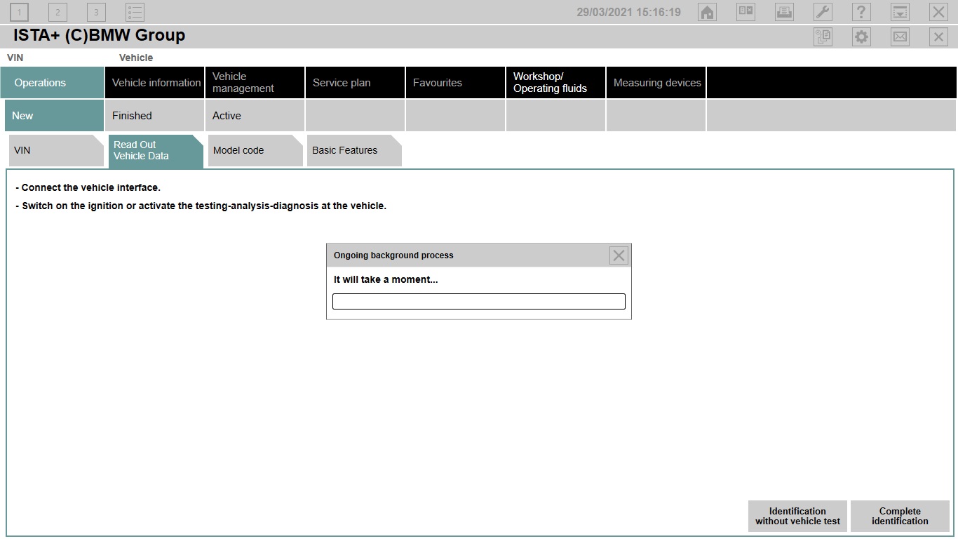Click the Vehicle header label
The image size is (958, 539).
[x=136, y=58]
